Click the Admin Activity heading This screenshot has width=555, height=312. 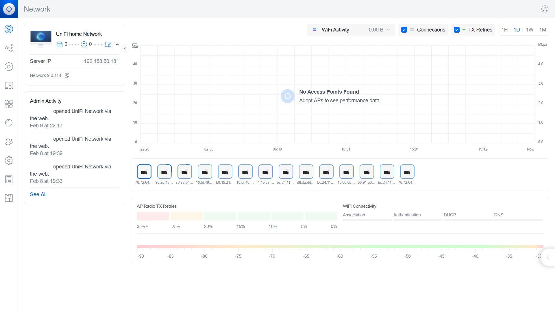pos(46,101)
